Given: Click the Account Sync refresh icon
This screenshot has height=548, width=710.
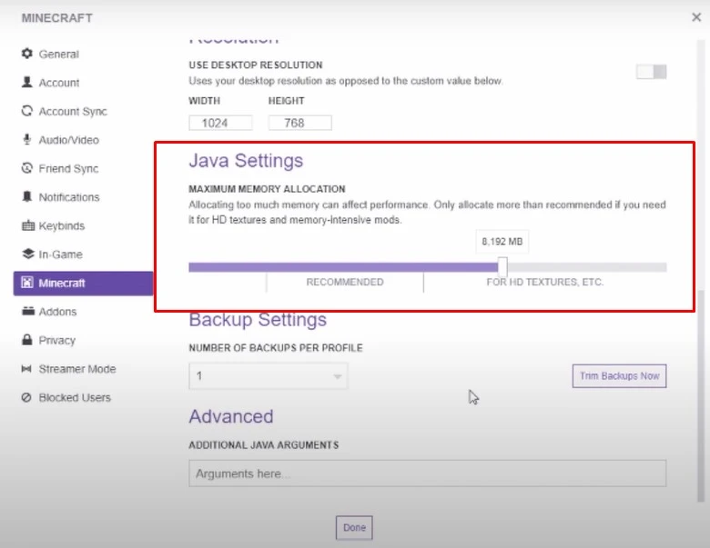Looking at the screenshot, I should [x=27, y=111].
